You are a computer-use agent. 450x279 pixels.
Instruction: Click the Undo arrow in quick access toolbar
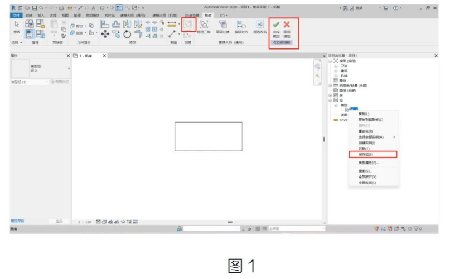click(x=41, y=8)
